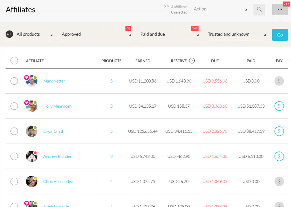Toggle the select-all affiliates checkbox
This screenshot has width=291, height=207.
[14, 61]
